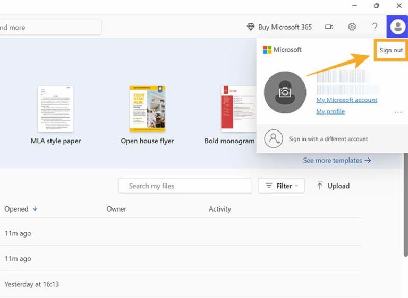Open the MLA style paper template
Viewport: 408px width, 298px height.
[56, 109]
